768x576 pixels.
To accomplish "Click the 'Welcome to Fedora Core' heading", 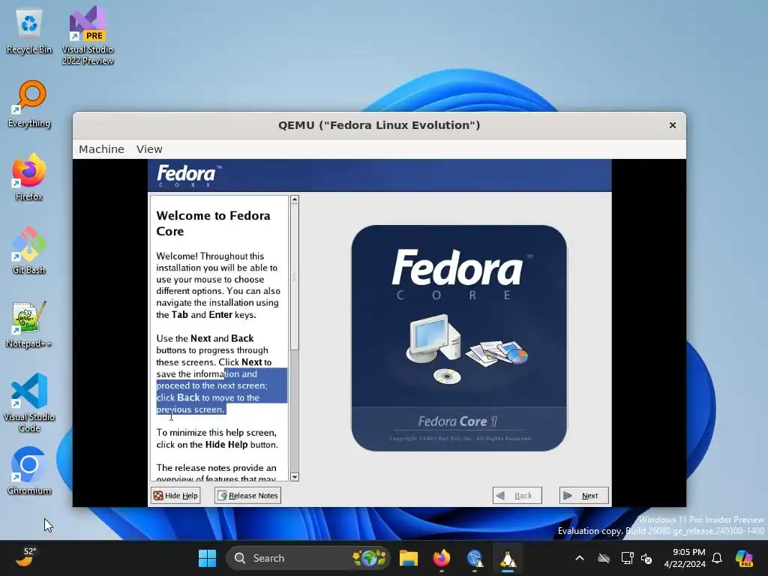I will (213, 223).
